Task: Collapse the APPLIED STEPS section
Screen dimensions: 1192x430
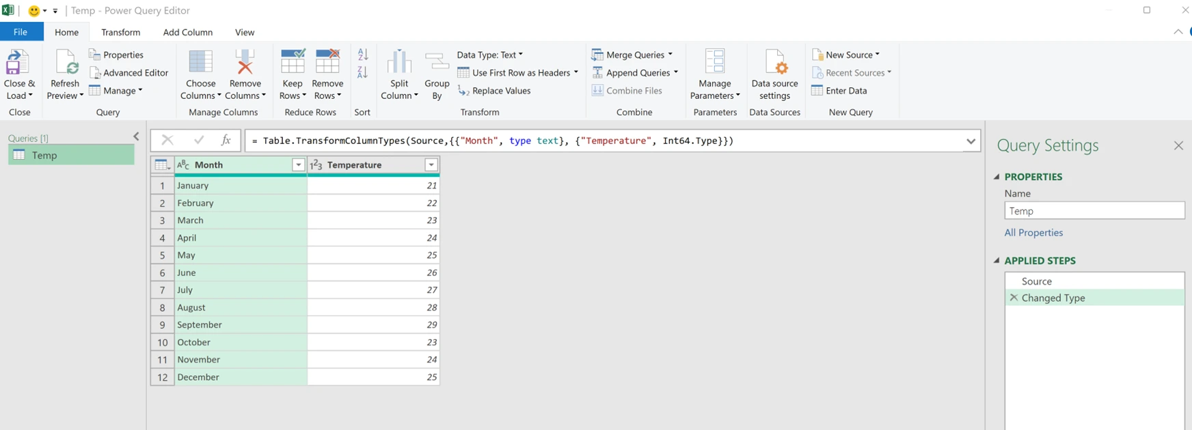Action: point(997,261)
